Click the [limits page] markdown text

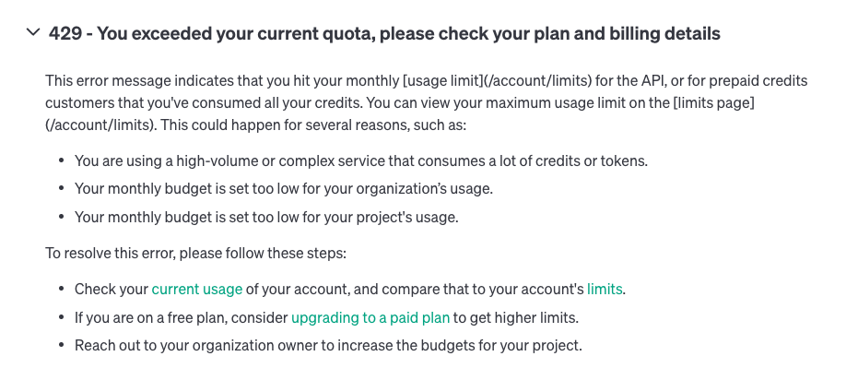click(x=713, y=103)
